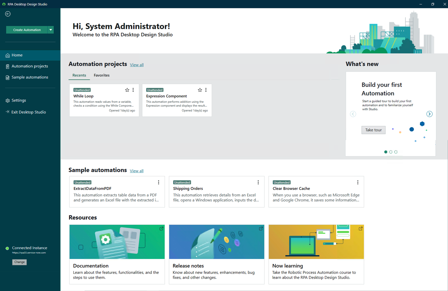Click the back arrow icon in sidebar
Screen dimensions: 448x291
(x=8, y=14)
